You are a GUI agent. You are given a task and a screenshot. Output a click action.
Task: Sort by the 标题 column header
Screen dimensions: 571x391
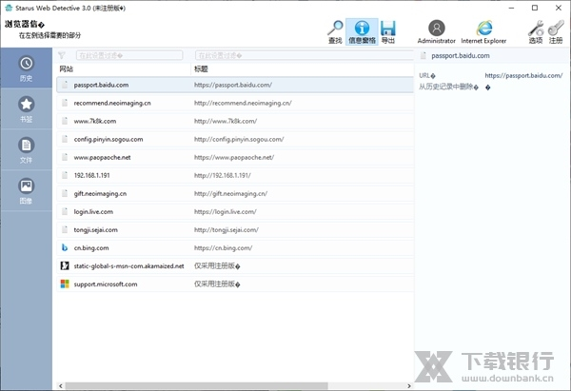[x=201, y=68]
